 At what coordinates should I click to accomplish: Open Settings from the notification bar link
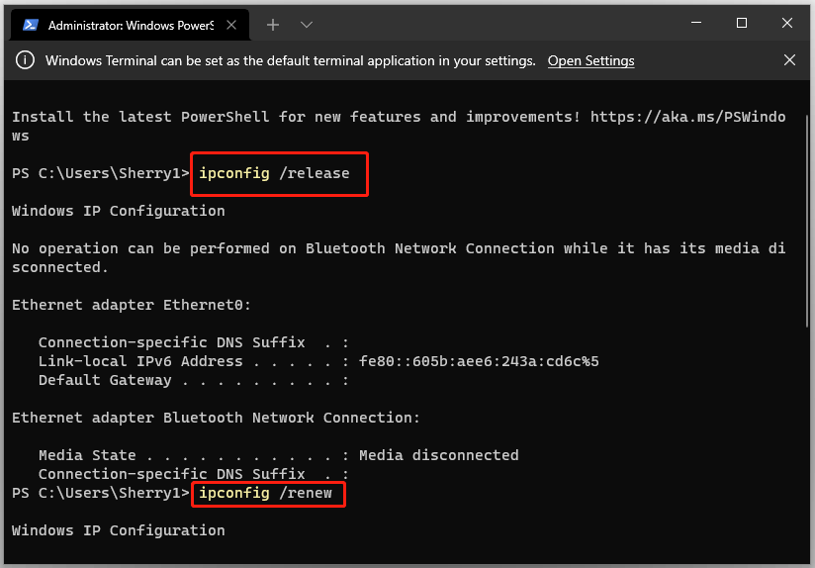pos(591,61)
